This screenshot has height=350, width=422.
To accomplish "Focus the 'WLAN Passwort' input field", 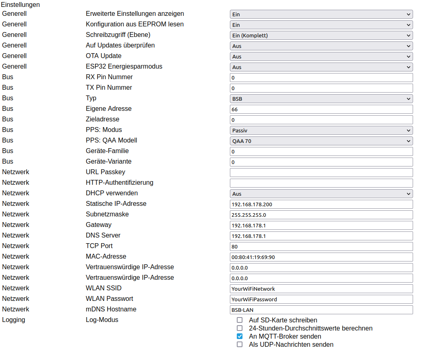I will pos(321,299).
